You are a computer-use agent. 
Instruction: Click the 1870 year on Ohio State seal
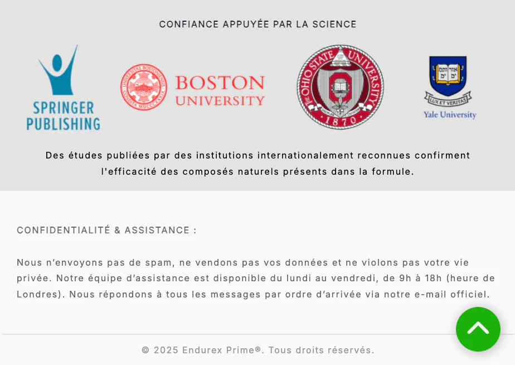pyautogui.click(x=340, y=121)
